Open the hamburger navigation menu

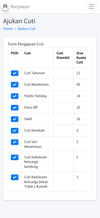[x=91, y=7]
